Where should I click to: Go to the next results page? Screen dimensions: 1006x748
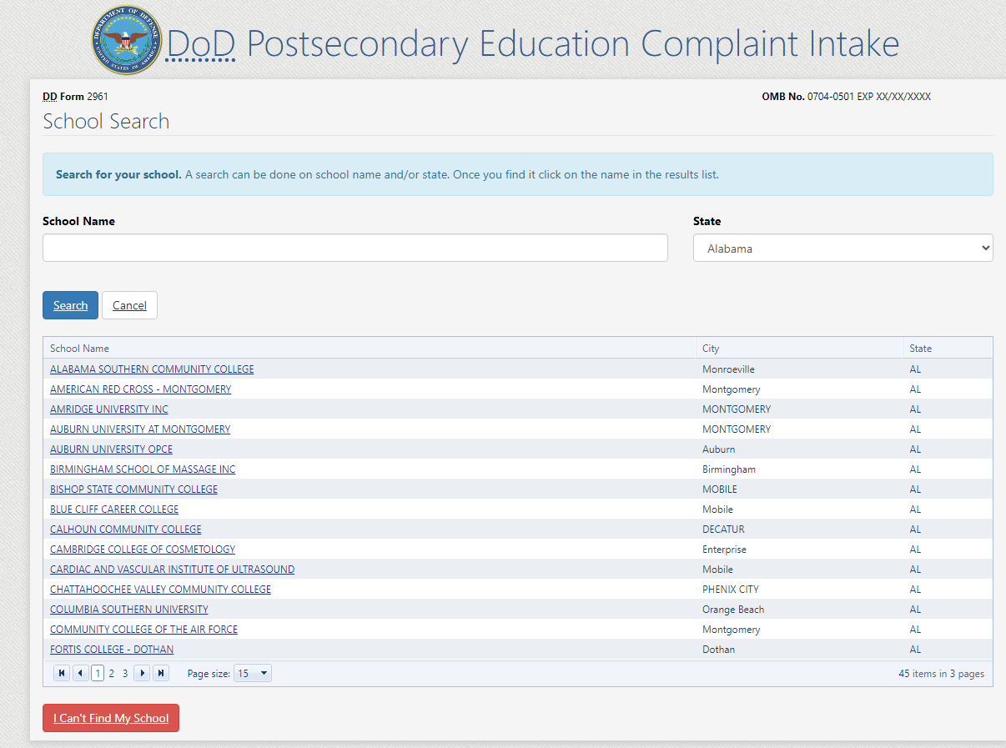(x=142, y=673)
